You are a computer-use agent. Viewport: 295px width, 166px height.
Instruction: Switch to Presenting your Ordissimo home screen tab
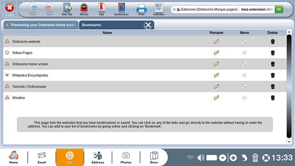[x=41, y=25]
